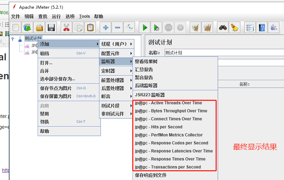Start the test with green play icon

pos(145,28)
